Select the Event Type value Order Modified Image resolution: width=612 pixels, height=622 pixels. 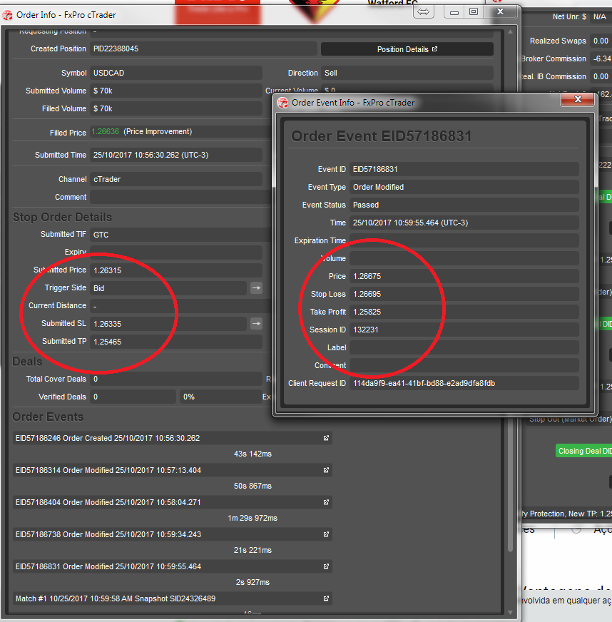378,187
